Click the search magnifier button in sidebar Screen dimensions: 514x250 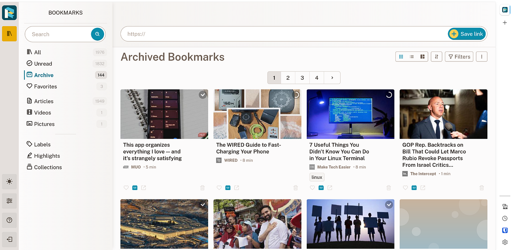pyautogui.click(x=97, y=34)
